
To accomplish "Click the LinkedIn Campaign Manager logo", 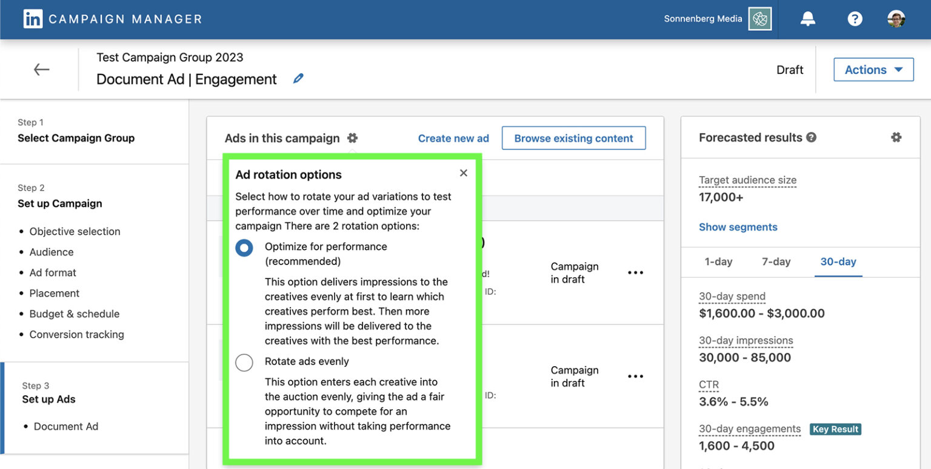I will click(33, 19).
